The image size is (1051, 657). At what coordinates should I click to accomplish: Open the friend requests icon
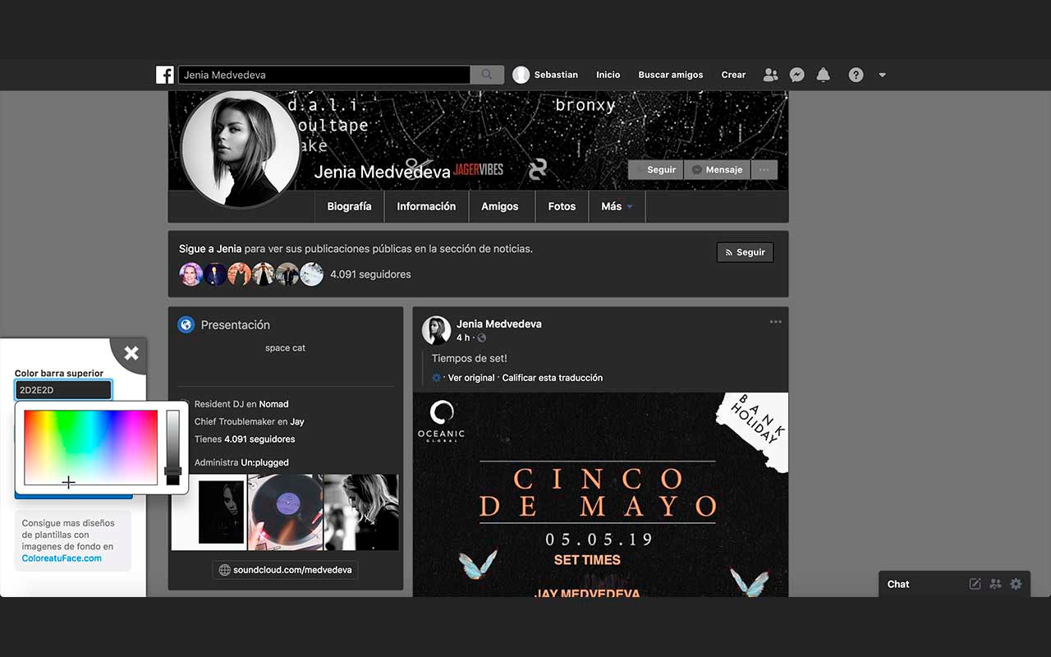pyautogui.click(x=770, y=75)
